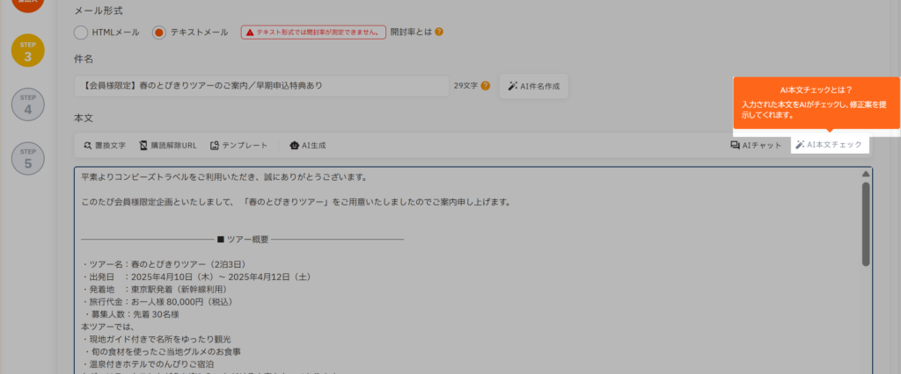Viewport: 901px width, 374px height.
Task: Click the help icon beside 開封率とは
Action: (439, 32)
